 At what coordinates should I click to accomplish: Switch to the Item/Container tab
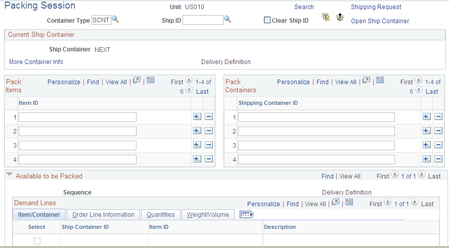tap(39, 215)
